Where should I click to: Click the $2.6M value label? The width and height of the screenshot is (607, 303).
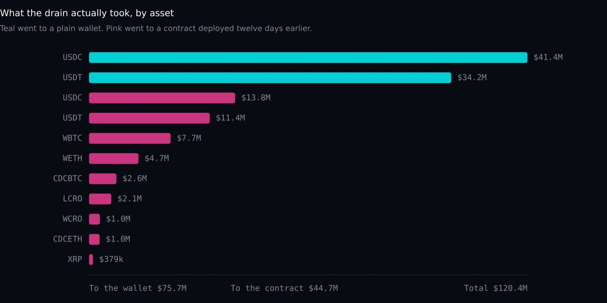click(135, 179)
